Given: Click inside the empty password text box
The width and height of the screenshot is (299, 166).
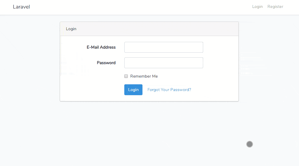Looking at the screenshot, I should 164,63.
